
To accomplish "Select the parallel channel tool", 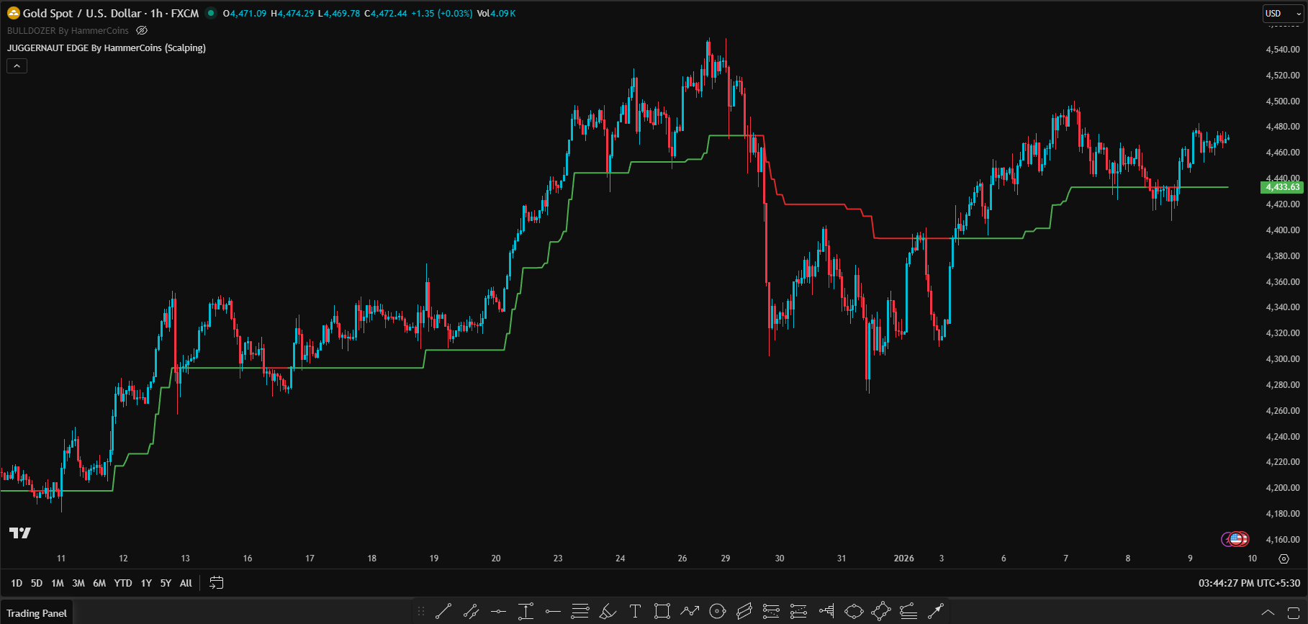I will pyautogui.click(x=744, y=612).
